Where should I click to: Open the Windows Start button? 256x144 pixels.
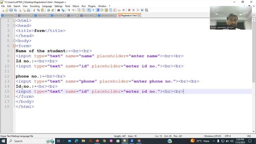pyautogui.click(x=3, y=141)
